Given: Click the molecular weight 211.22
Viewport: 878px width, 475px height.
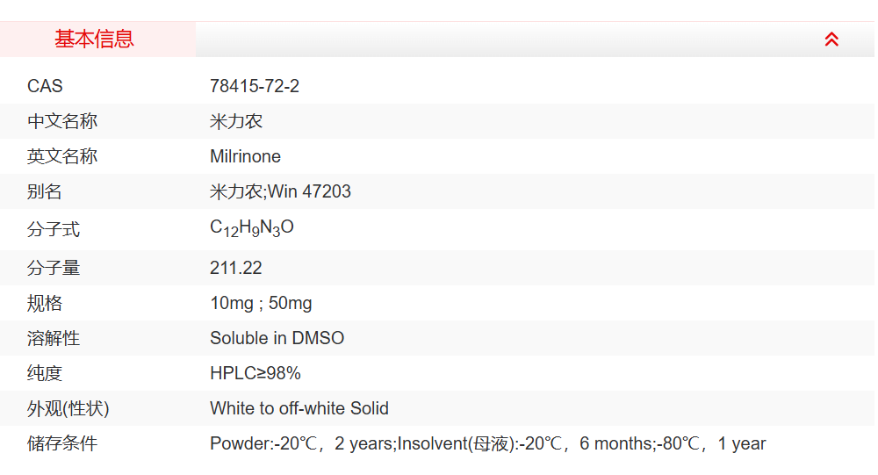Looking at the screenshot, I should coord(235,268).
